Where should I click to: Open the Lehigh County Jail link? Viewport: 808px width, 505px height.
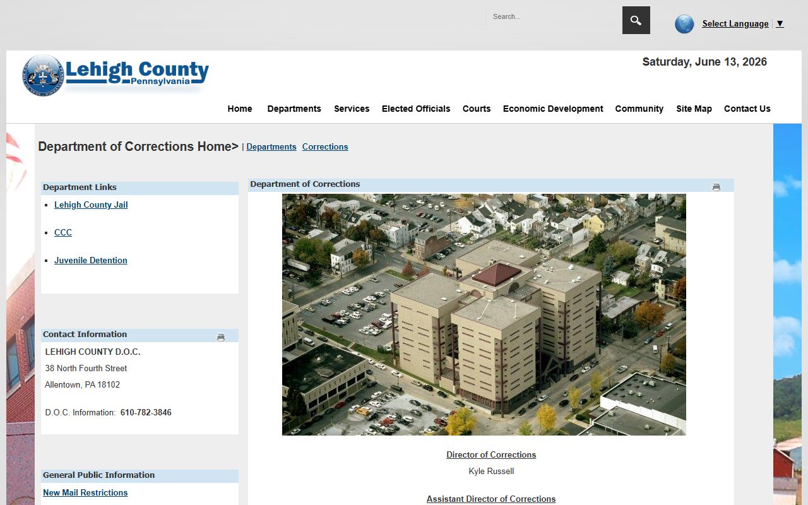pos(91,205)
